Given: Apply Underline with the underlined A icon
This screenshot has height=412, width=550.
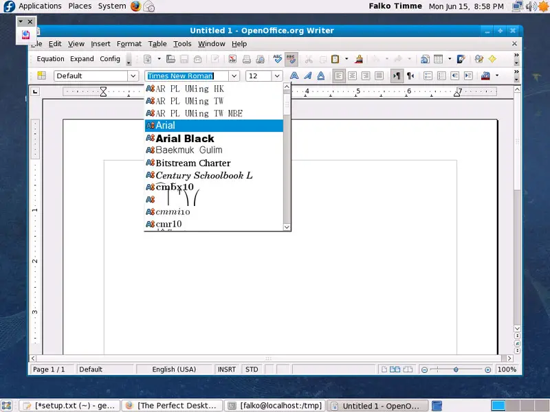Looking at the screenshot, I should 321,76.
